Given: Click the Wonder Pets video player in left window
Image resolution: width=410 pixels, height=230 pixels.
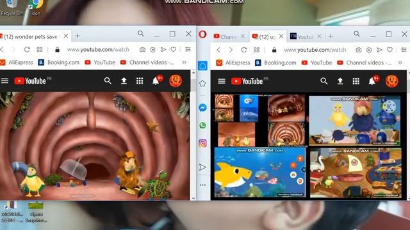Looking at the screenshot, I should [x=95, y=146].
